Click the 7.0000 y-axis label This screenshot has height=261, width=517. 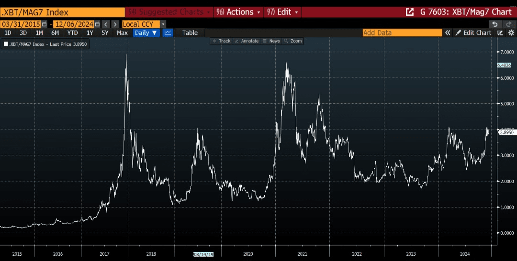[507, 52]
